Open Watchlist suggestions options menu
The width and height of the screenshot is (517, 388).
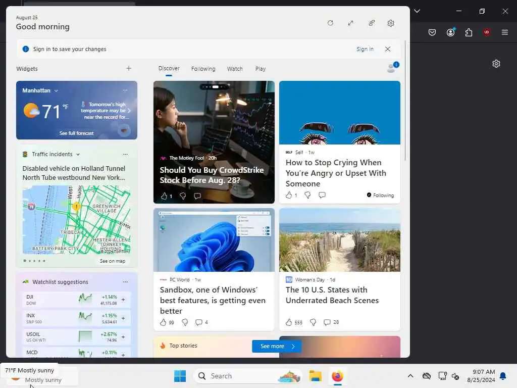(x=125, y=282)
